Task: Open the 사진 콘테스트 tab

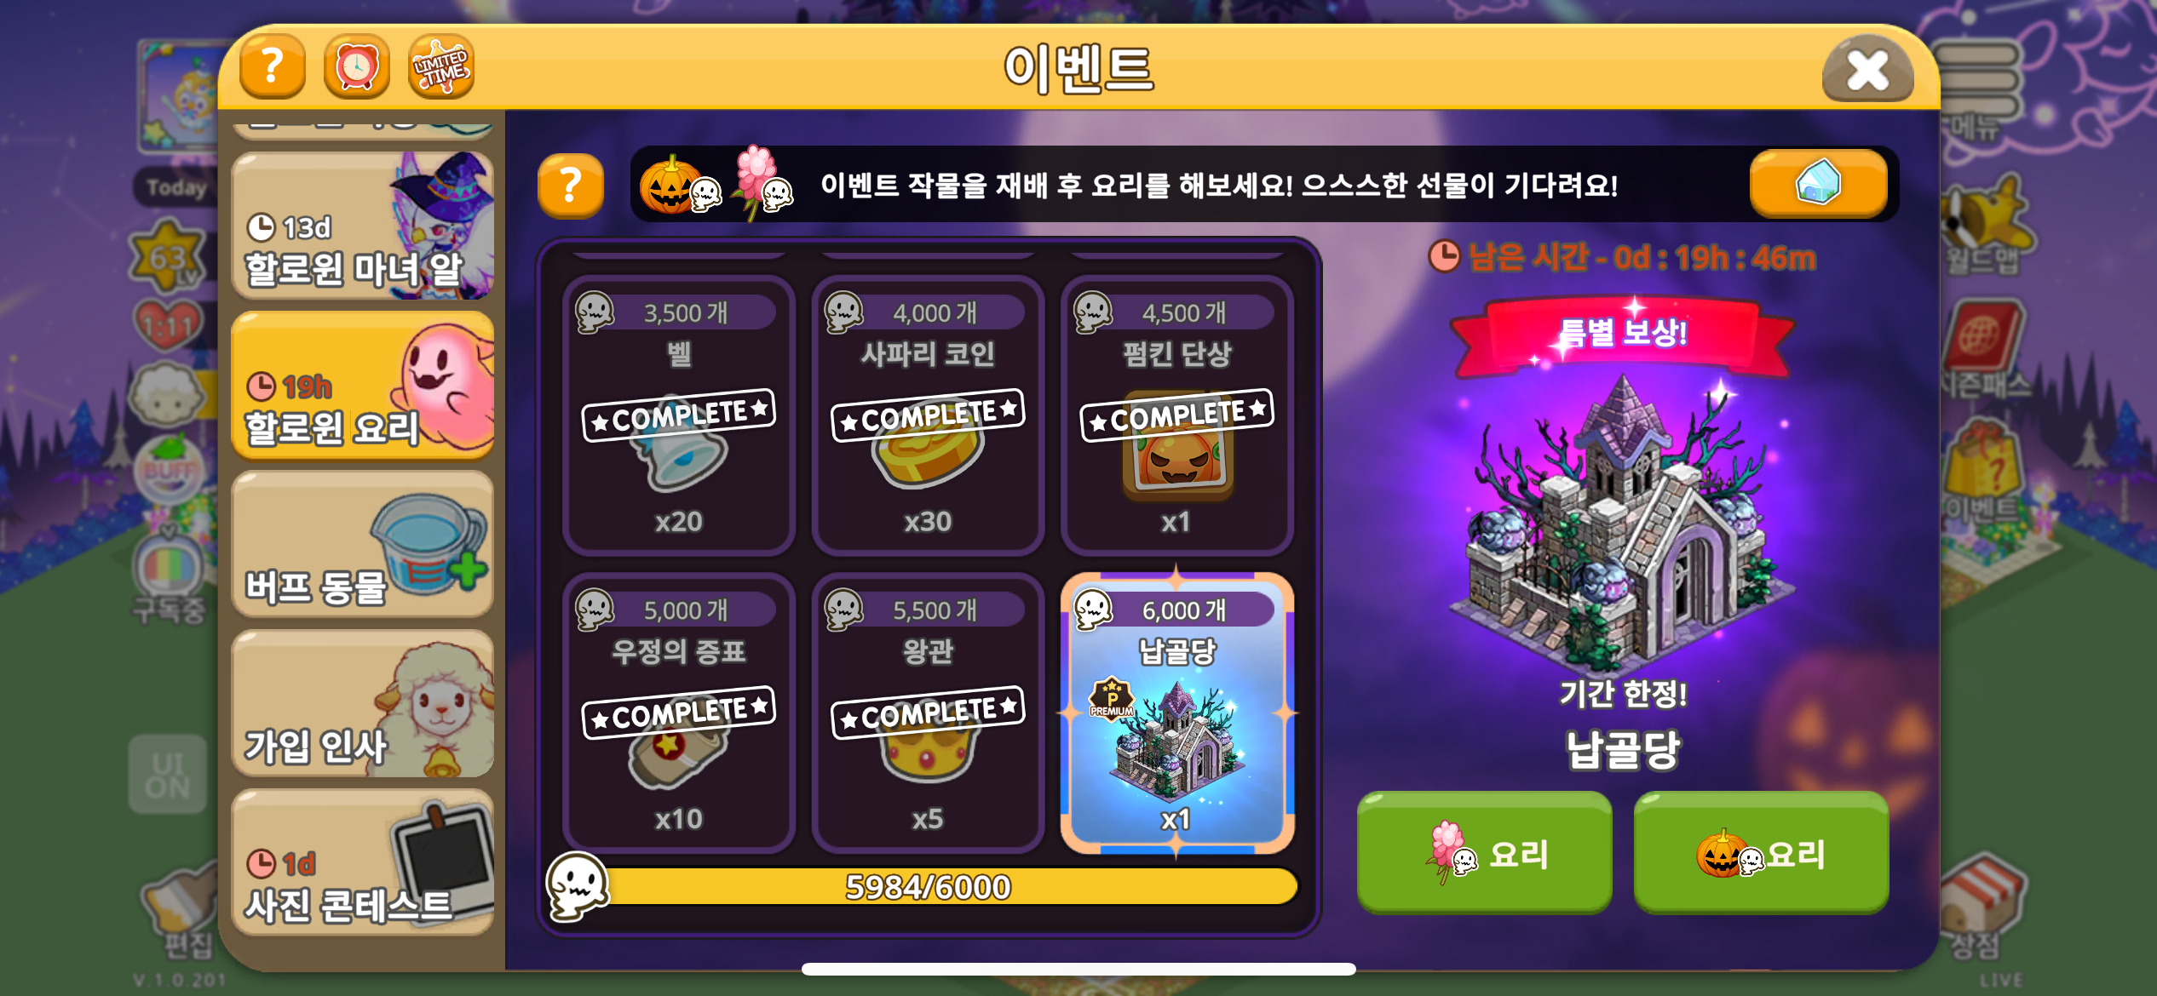Action: (x=363, y=863)
